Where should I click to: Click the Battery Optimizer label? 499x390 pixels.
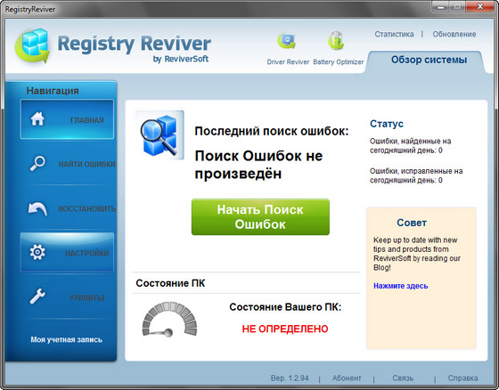click(338, 61)
